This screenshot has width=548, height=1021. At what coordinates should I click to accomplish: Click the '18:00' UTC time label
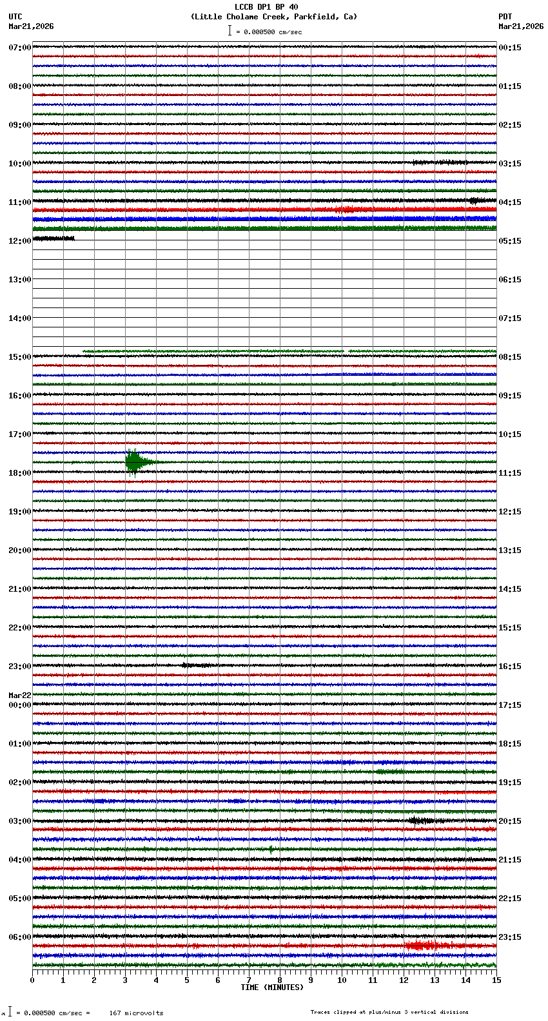point(19,473)
